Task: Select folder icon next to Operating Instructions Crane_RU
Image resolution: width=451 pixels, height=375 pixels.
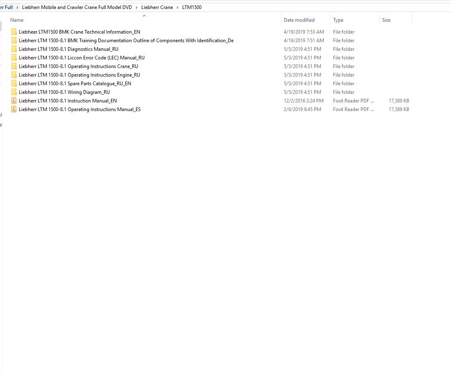Action: 14,66
